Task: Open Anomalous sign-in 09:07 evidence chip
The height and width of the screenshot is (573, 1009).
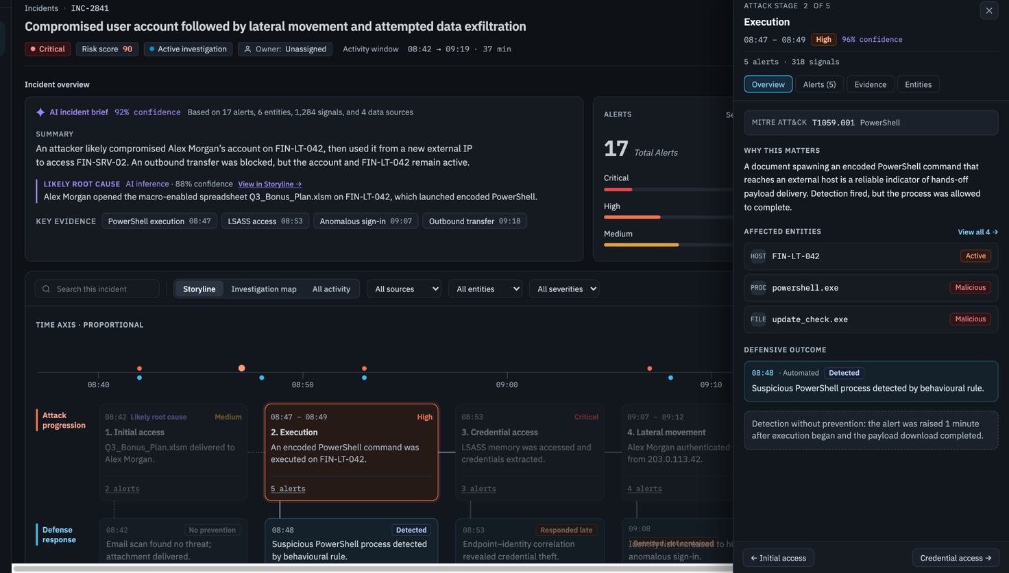Action: [x=365, y=221]
